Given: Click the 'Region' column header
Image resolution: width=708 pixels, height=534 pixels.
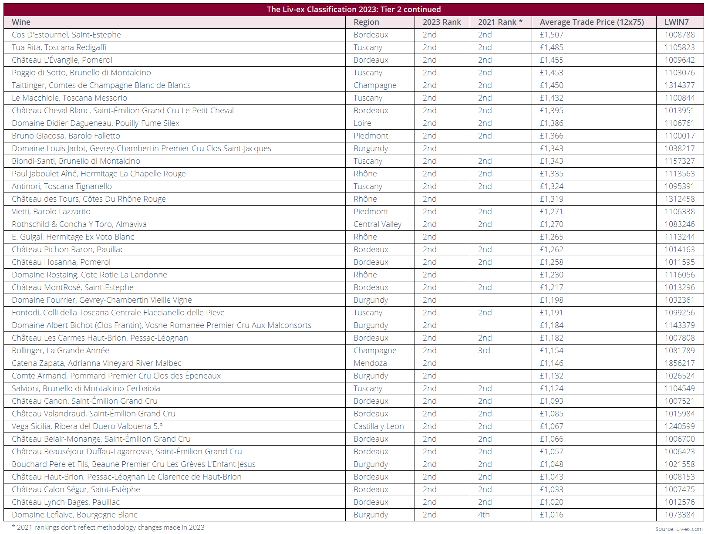Looking at the screenshot, I should 366,22.
